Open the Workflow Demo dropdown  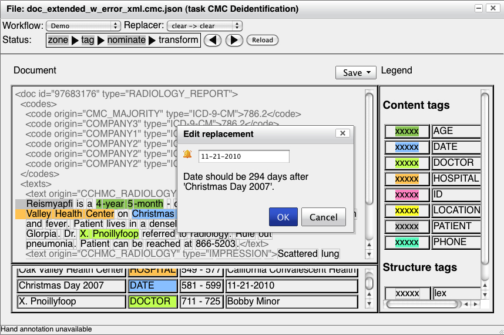(x=83, y=26)
